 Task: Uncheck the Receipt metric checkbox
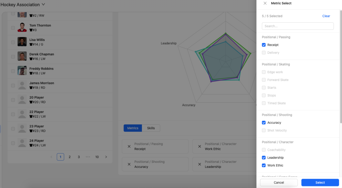(264, 45)
